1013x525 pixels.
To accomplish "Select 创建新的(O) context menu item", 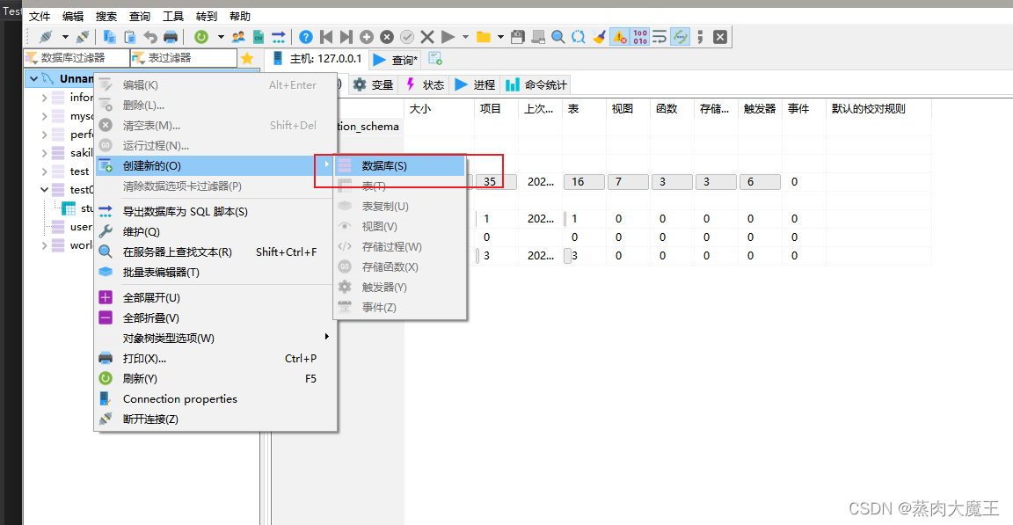I will (215, 166).
